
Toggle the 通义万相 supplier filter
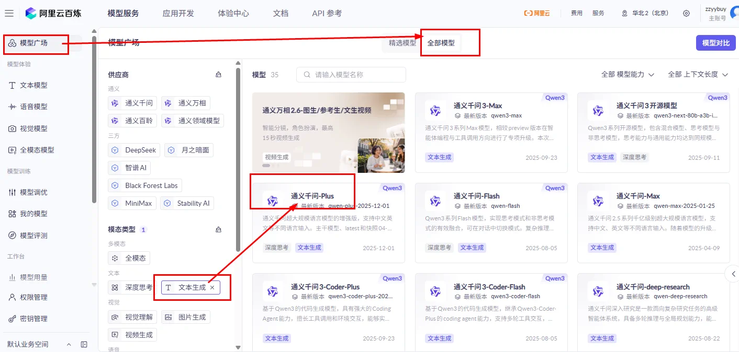click(185, 103)
